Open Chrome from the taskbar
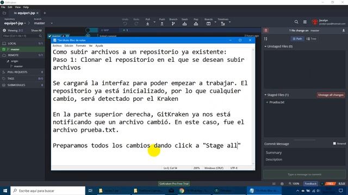The width and height of the screenshot is (348, 195). pyautogui.click(x=182, y=191)
